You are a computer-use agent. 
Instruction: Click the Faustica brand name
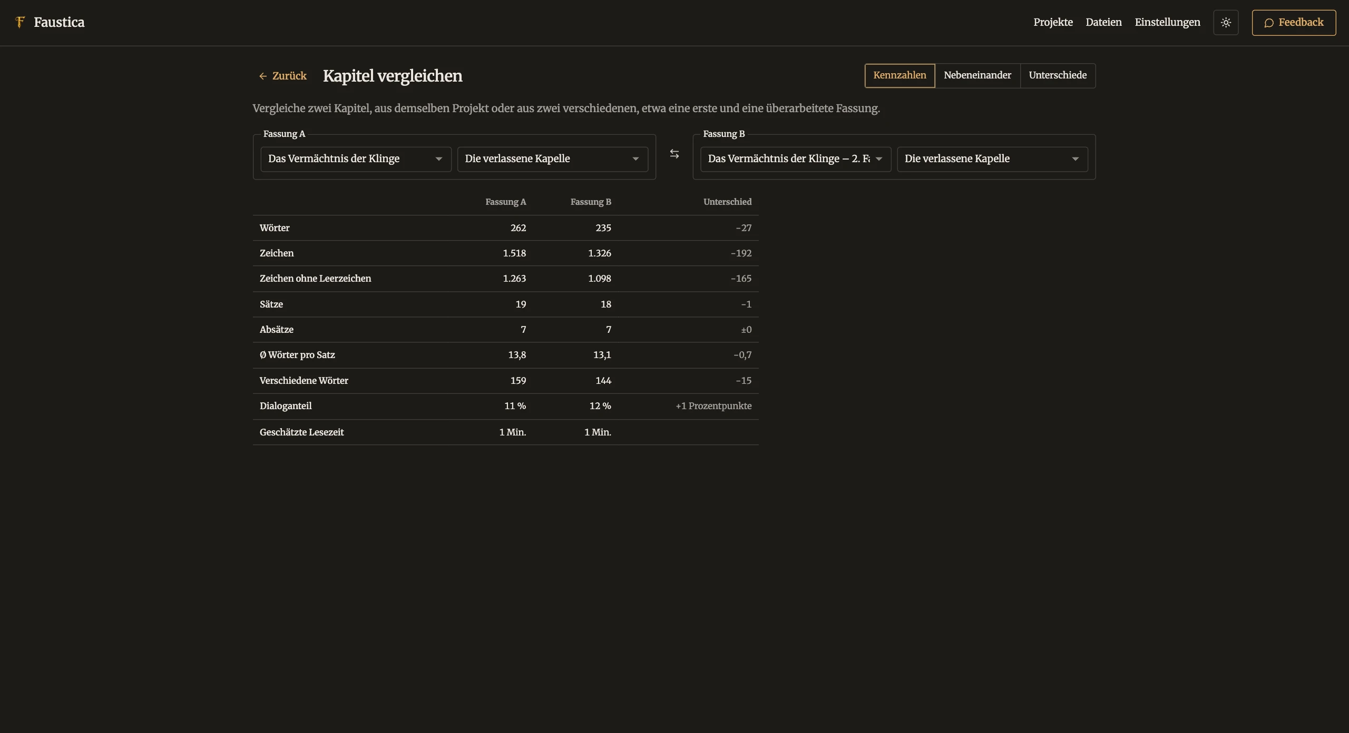[x=59, y=22]
